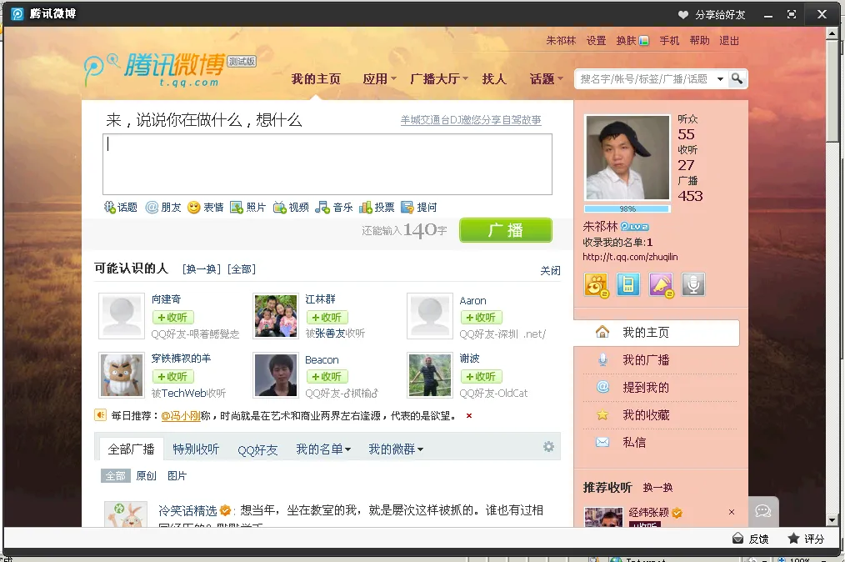Screen dimensions: 845x562
Task: Open the search type dropdown arrow
Action: tap(720, 79)
